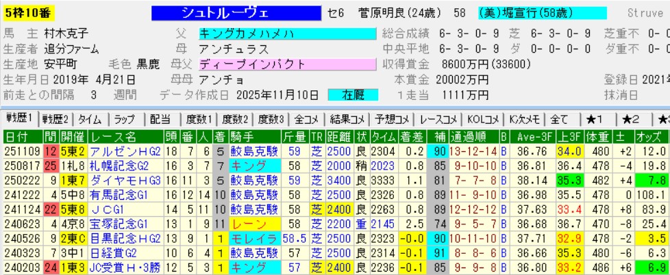This screenshot has width=670, height=275.
Task: Click the horse name シュトルーヴェ header
Action: (247, 13)
